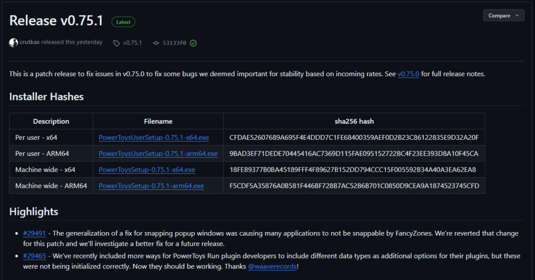Viewport: 535px width, 280px height.
Task: Click the crutkas avatar image
Action: coord(13,43)
